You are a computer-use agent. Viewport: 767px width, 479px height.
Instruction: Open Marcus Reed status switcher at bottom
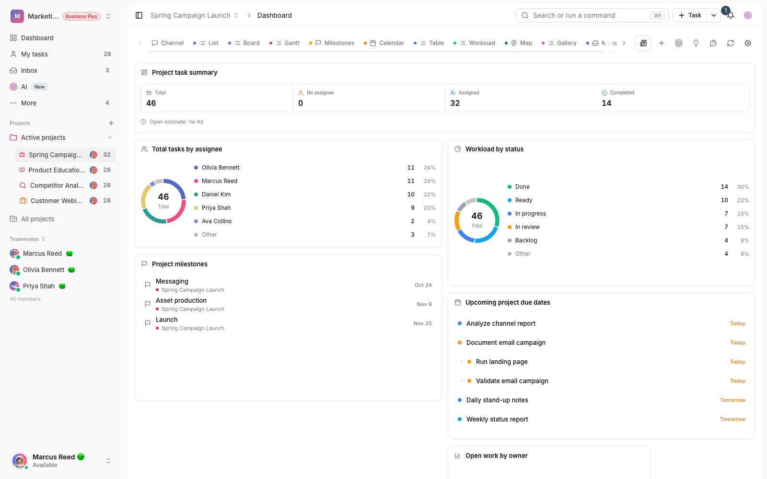pyautogui.click(x=108, y=461)
